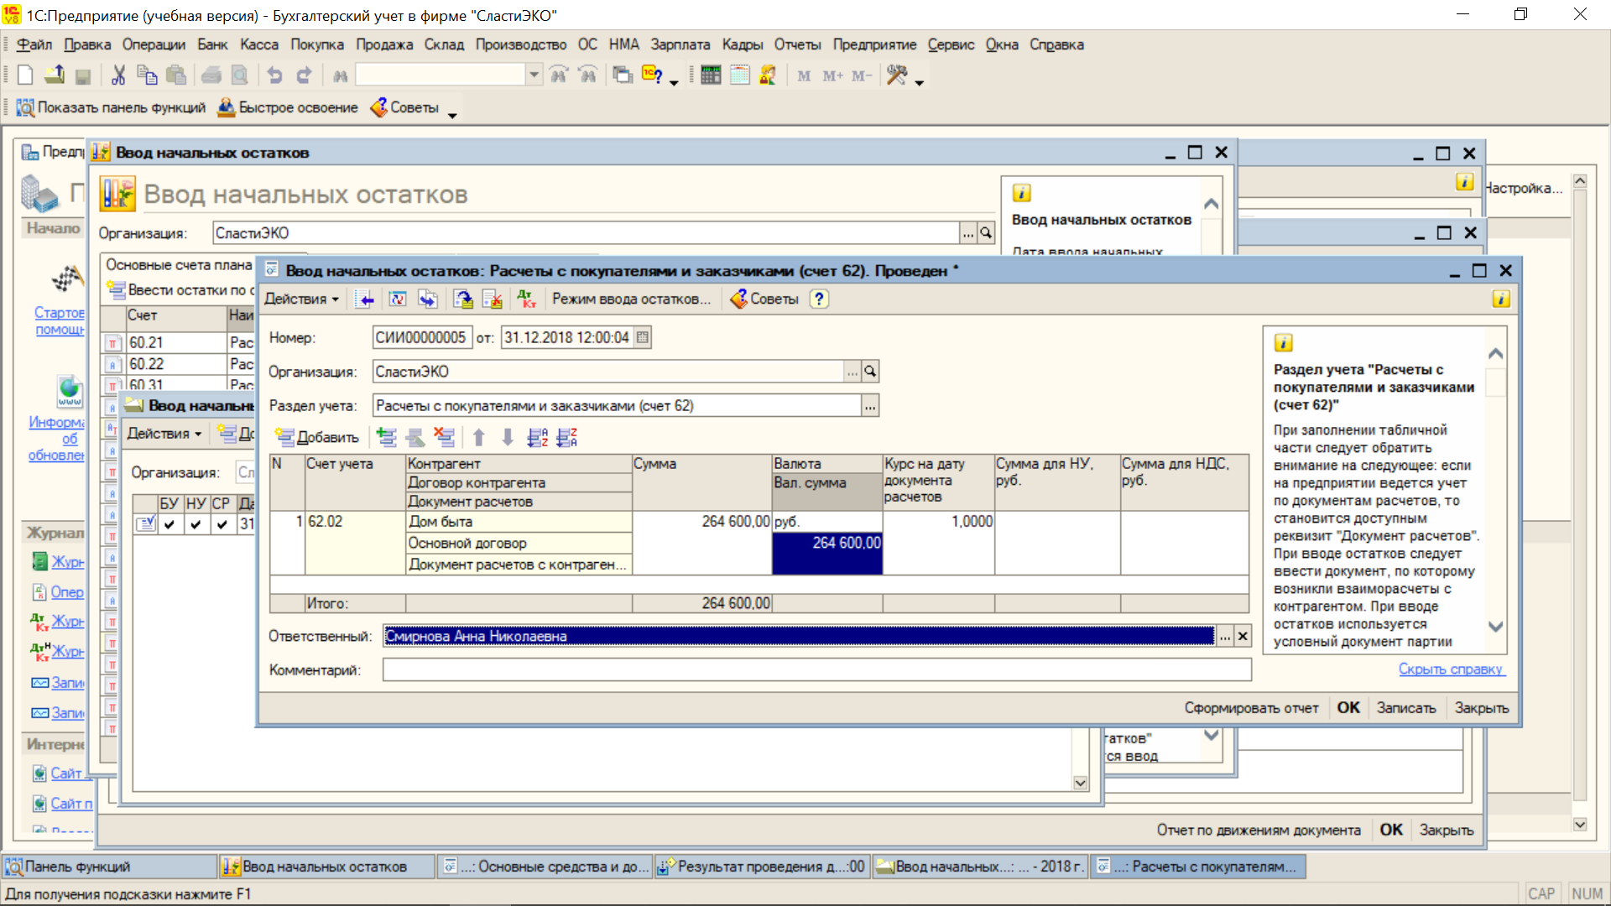
Task: Click the help question mark icon
Action: click(x=819, y=299)
